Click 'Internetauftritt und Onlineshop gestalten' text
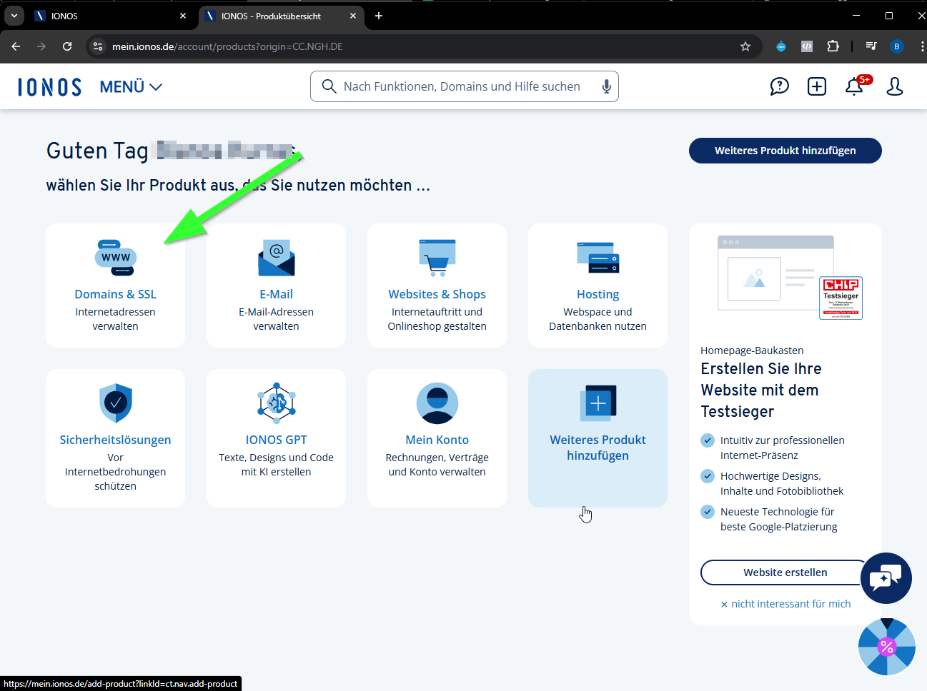 (x=437, y=319)
